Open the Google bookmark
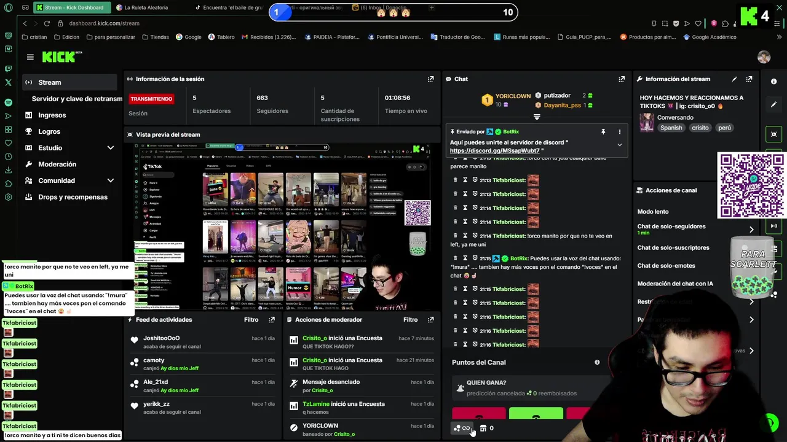The height and width of the screenshot is (442, 787). pyautogui.click(x=188, y=37)
